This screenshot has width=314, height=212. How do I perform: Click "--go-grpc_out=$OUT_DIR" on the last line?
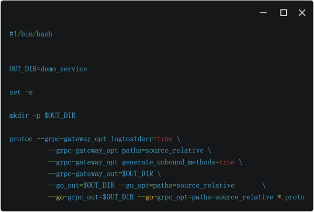(x=91, y=197)
